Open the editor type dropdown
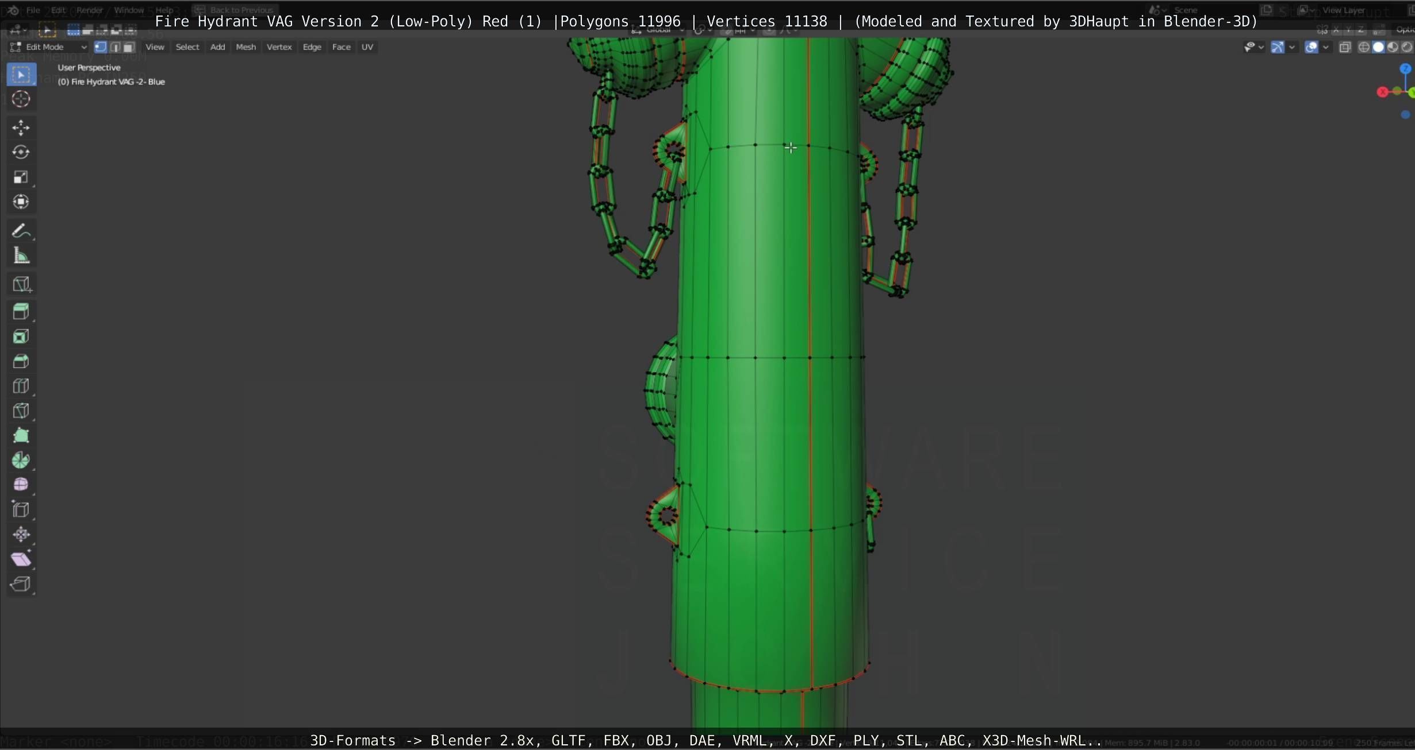 click(19, 29)
